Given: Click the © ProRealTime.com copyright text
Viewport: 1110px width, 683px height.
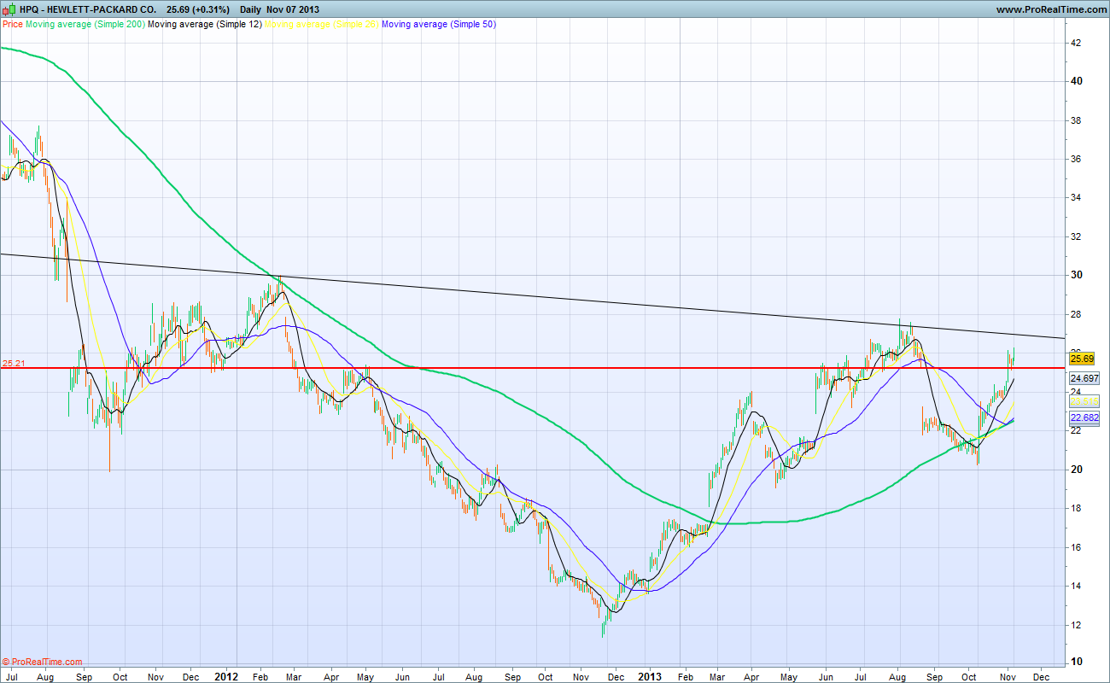Looking at the screenshot, I should point(43,662).
